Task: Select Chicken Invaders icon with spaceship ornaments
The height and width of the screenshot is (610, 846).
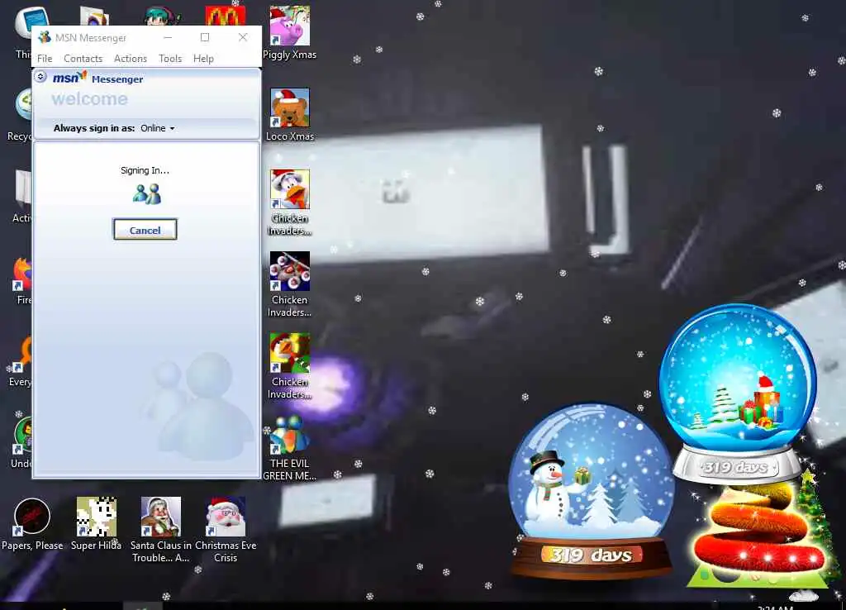Action: tap(290, 284)
